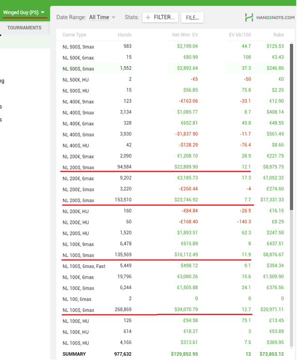Sort by the Game Type column header

point(74,35)
